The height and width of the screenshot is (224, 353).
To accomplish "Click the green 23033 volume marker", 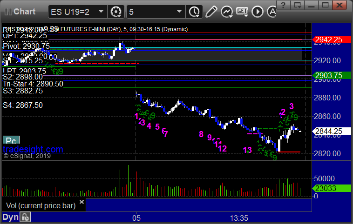I will (x=332, y=188).
